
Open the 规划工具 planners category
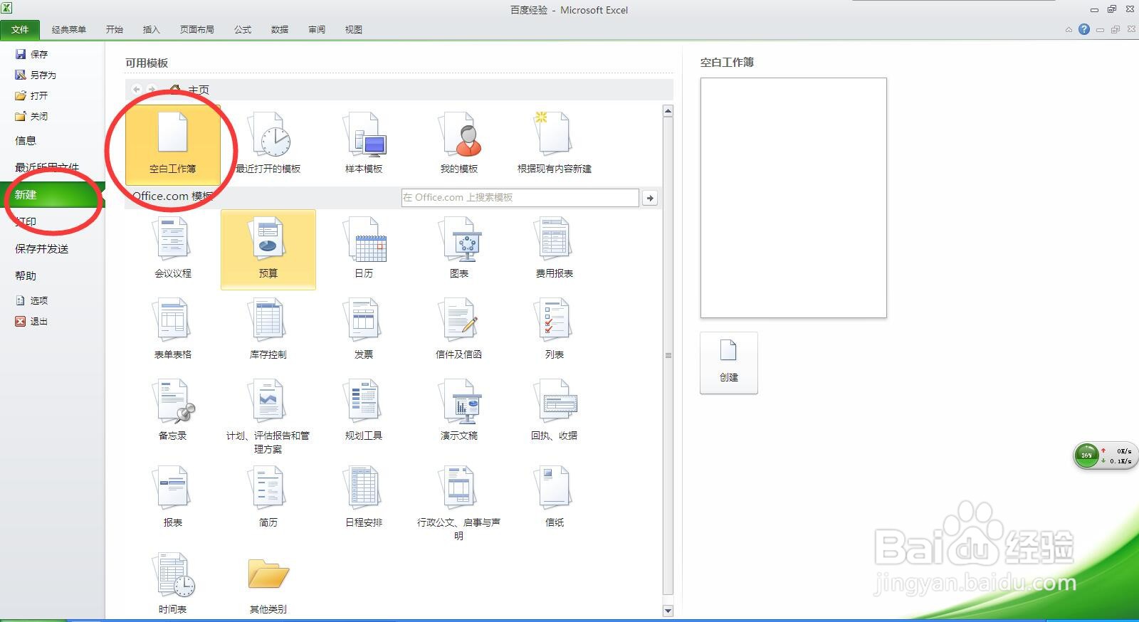point(364,411)
